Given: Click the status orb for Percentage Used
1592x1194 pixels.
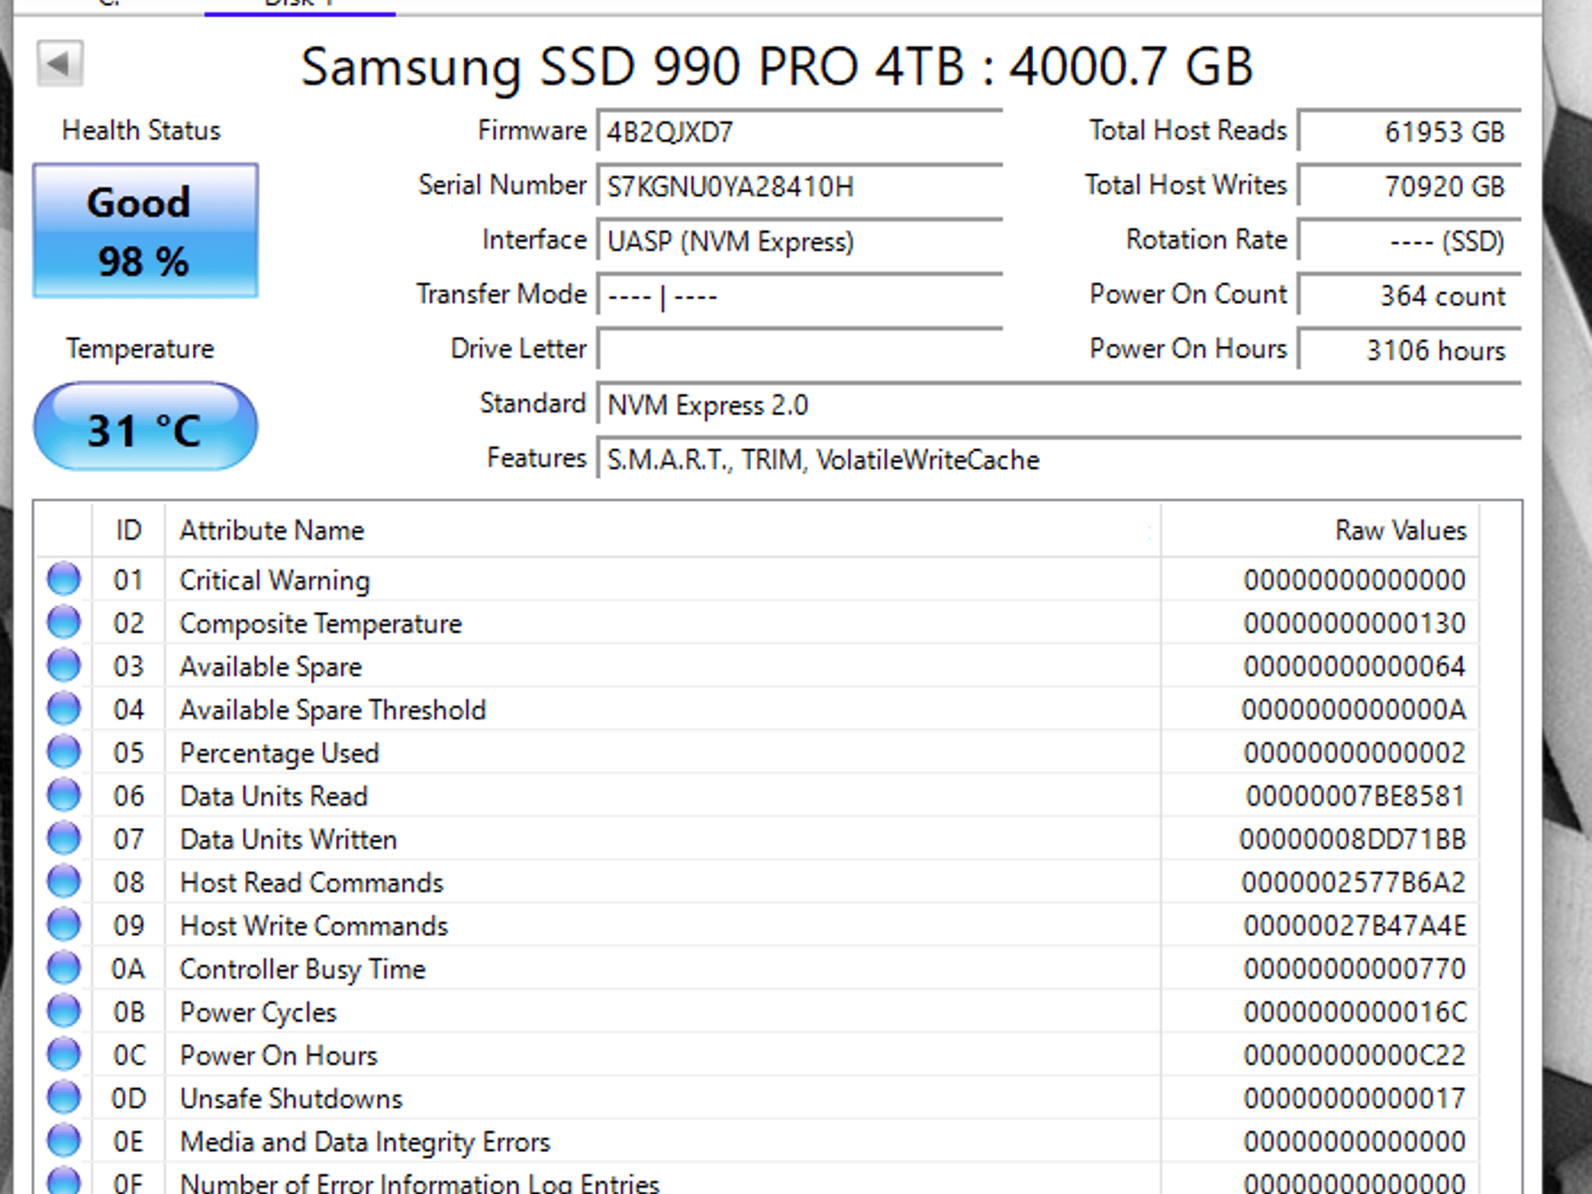Looking at the screenshot, I should (64, 752).
